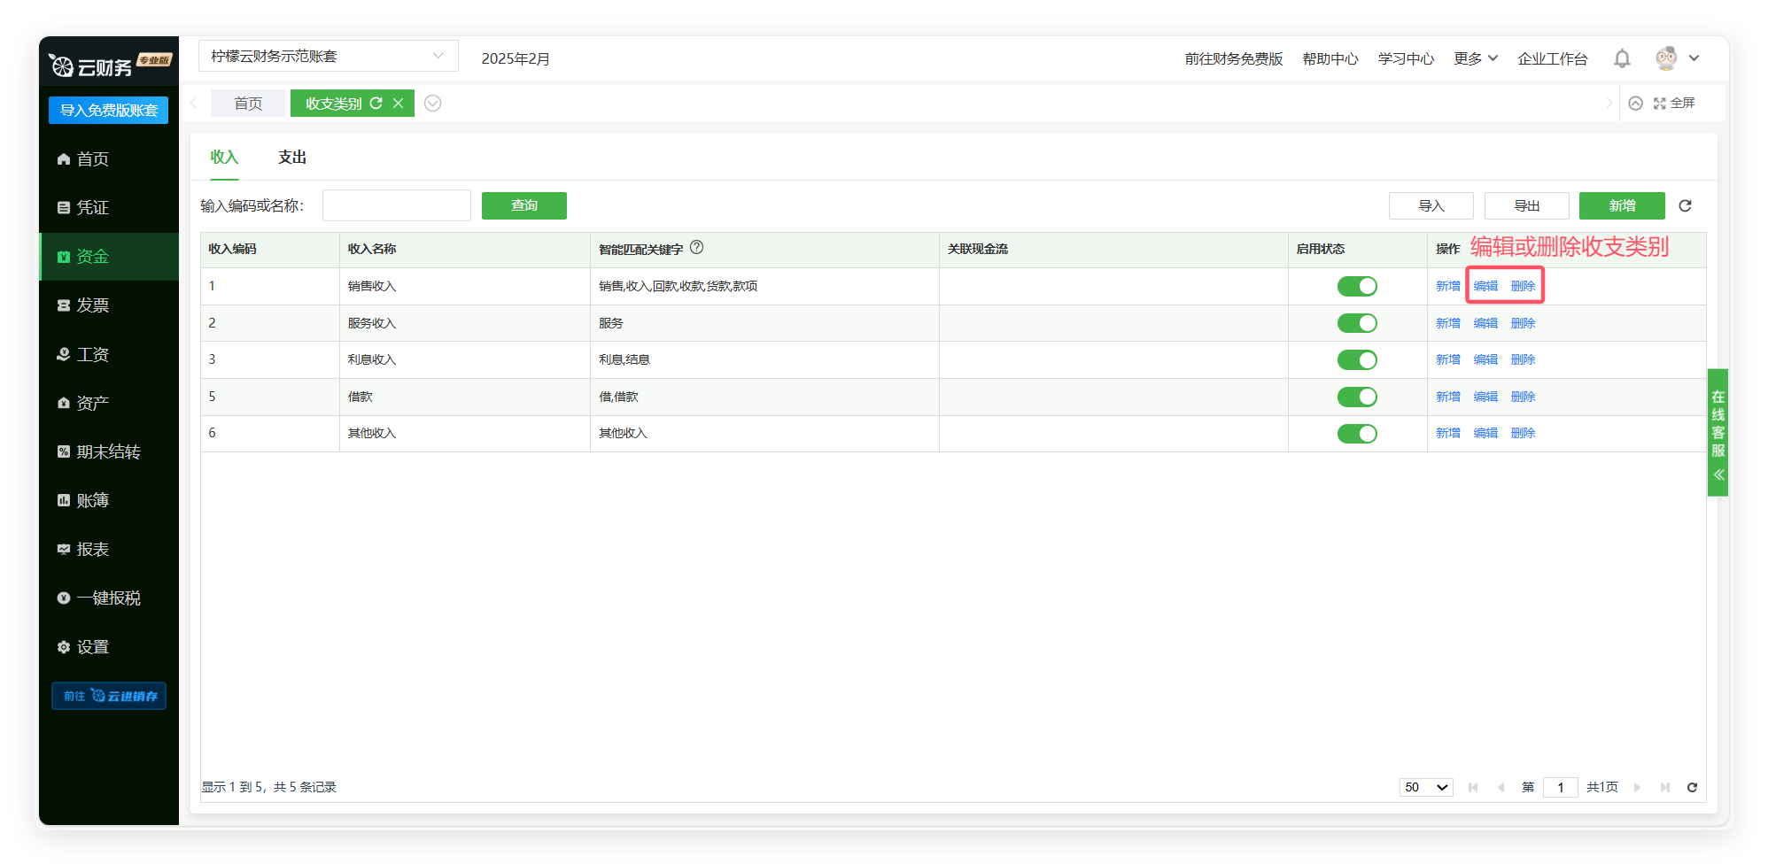The height and width of the screenshot is (864, 1768).
Task: Close the 收支类别 tab
Action: pos(399,104)
